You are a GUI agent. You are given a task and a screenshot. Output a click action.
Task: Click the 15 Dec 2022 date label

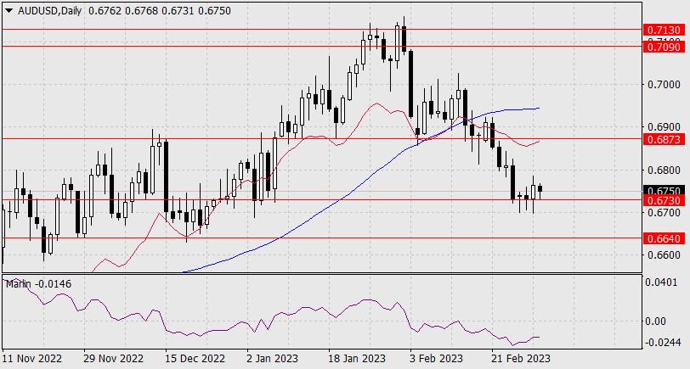coord(195,359)
